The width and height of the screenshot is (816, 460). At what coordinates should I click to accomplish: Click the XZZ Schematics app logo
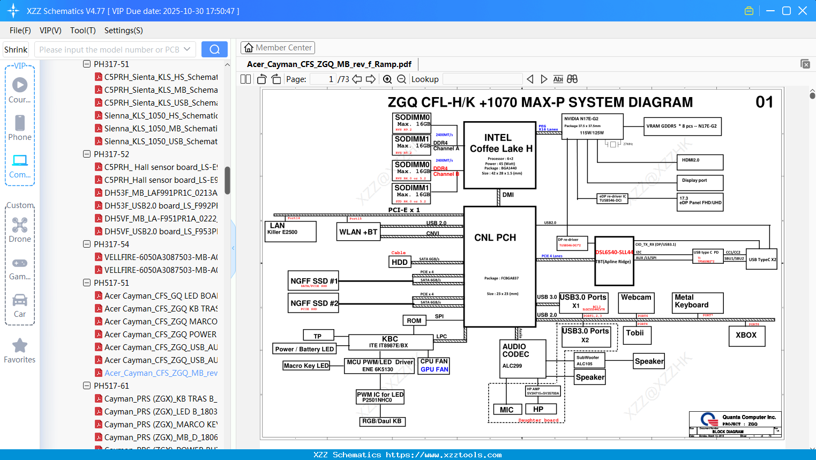coord(13,11)
